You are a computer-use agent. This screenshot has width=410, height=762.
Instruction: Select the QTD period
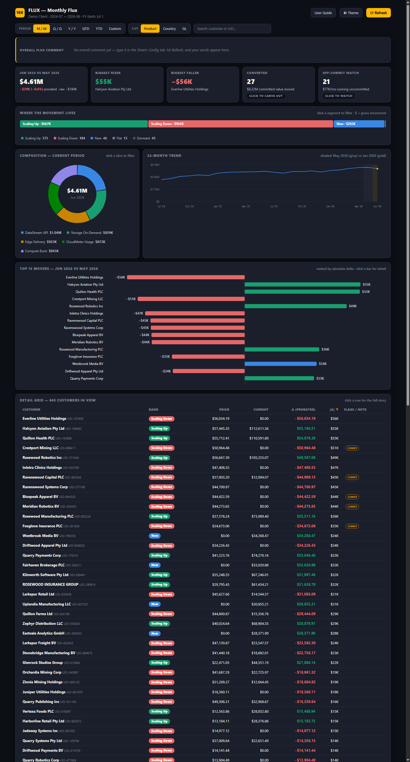86,29
